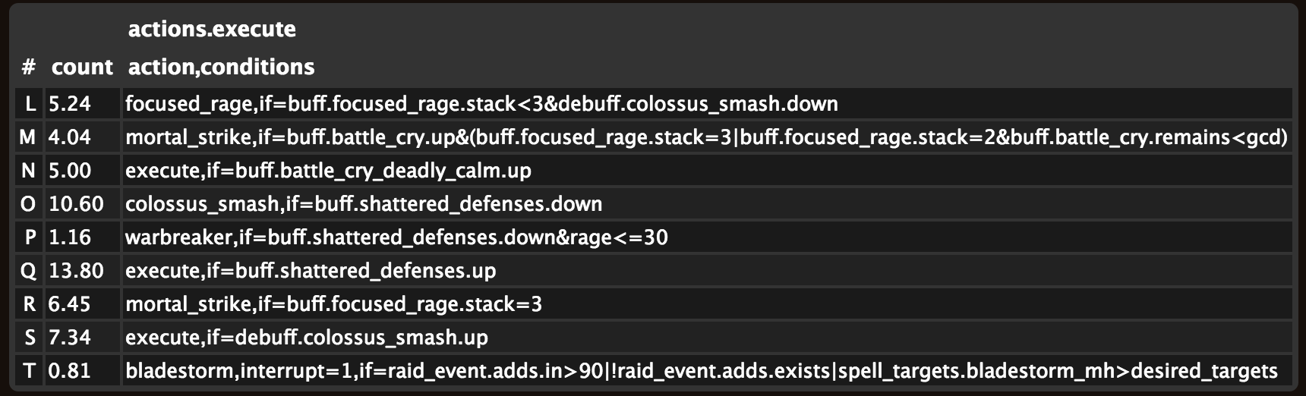
Task: Click the count value 0.81
Action: click(70, 371)
